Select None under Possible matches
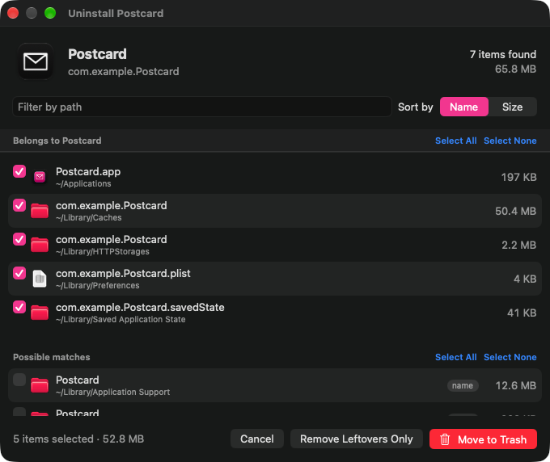This screenshot has height=462, width=550. [x=510, y=357]
